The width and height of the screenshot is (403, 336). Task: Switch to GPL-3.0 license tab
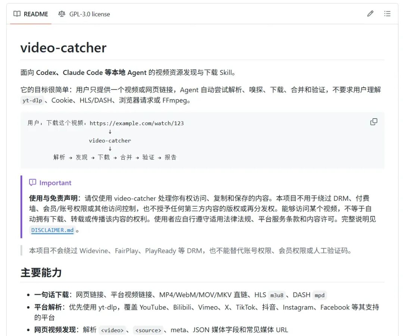tap(84, 14)
